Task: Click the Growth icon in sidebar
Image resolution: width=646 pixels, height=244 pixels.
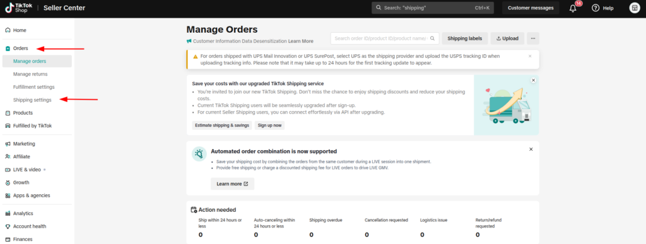Action: click(x=8, y=183)
